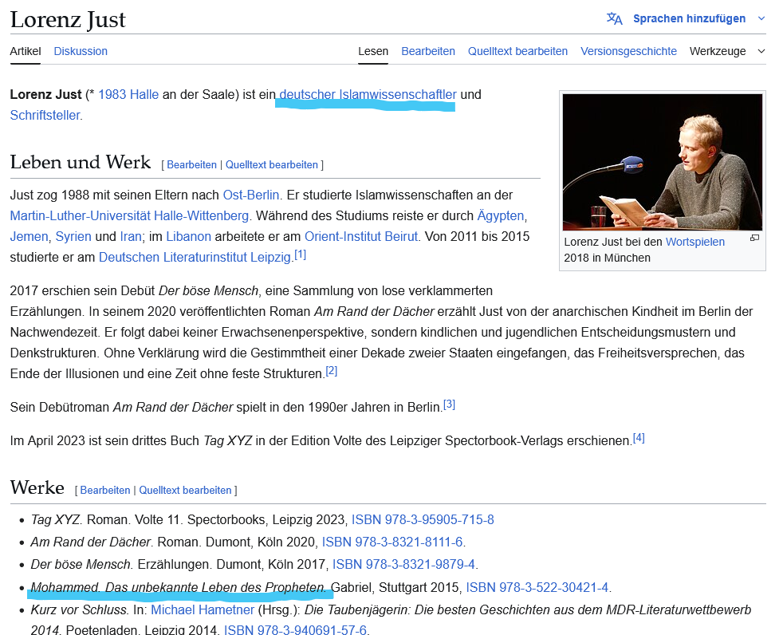
Task: Jump to footnote reference [2]
Action: point(332,371)
